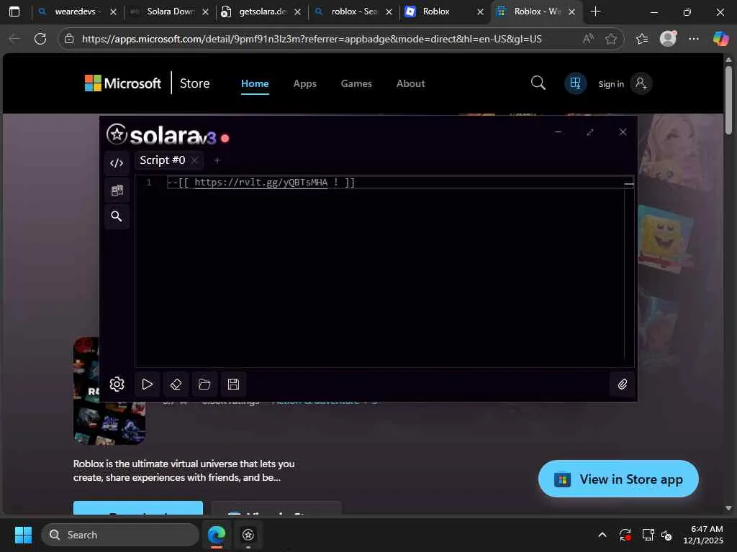The width and height of the screenshot is (737, 552).
Task: Open Microsoft Store search magnifier
Action: click(538, 83)
